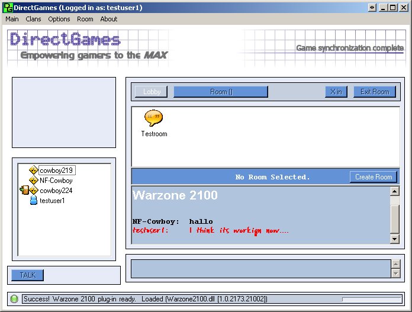Click the message input up arrow
412x312 pixels.
395,264
